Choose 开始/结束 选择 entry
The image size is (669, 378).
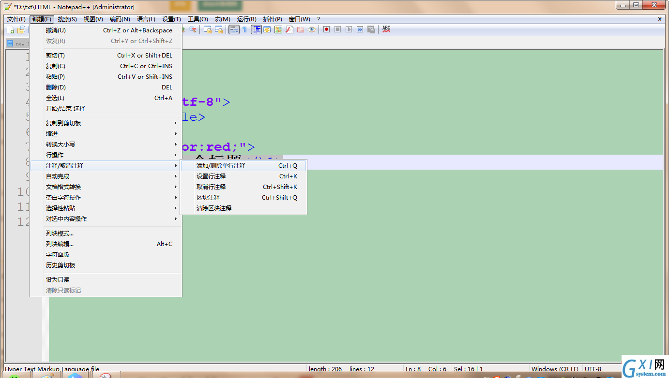point(106,108)
